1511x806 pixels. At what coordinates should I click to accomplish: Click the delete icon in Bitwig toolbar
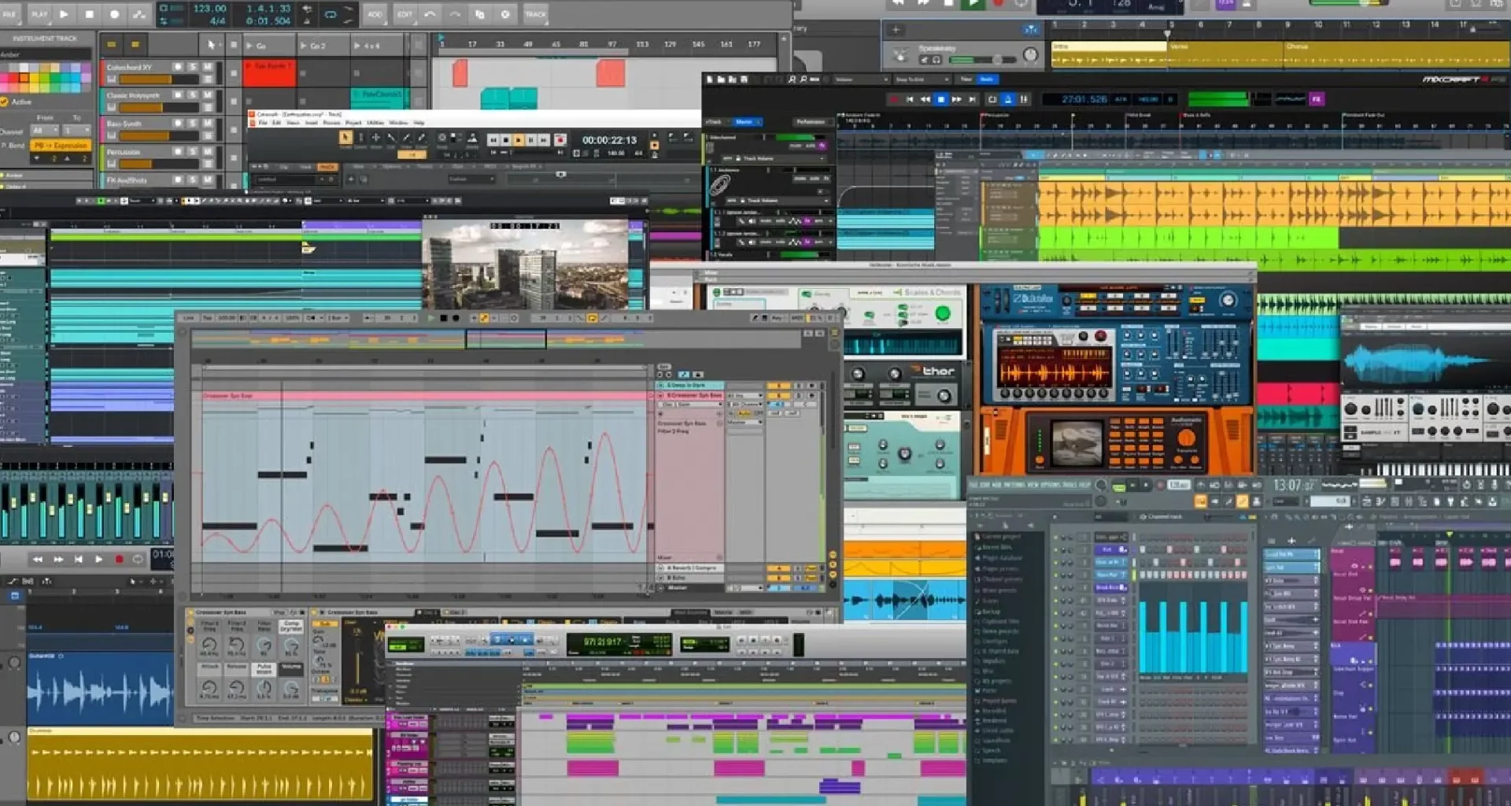[505, 14]
